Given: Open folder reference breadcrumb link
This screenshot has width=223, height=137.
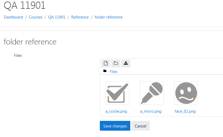Looking at the screenshot, I should pos(109,17).
